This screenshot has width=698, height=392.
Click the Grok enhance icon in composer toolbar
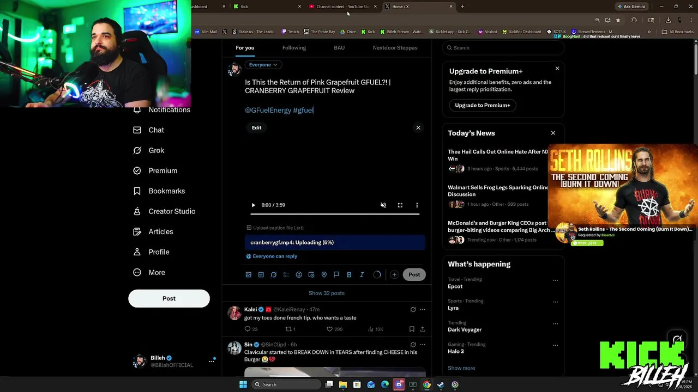pyautogui.click(x=274, y=275)
